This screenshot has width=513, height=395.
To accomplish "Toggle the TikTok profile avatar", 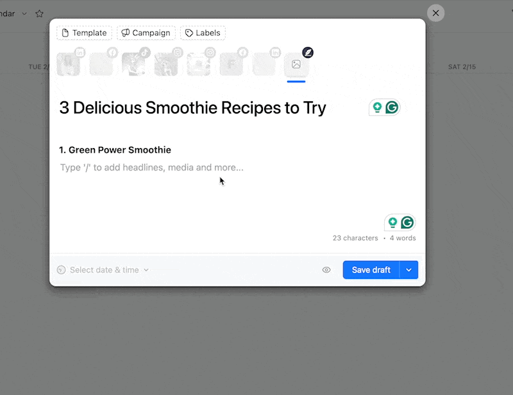I will coord(133,64).
